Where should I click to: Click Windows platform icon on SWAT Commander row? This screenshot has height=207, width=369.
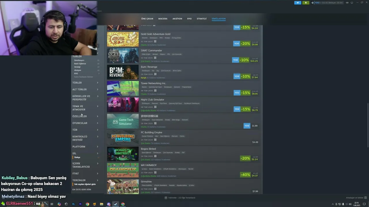pos(155,58)
